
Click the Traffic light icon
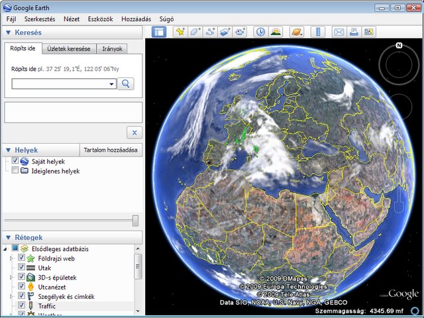coord(30,306)
